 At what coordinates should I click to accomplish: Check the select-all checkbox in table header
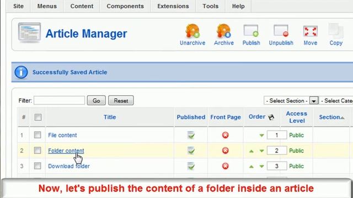point(38,117)
